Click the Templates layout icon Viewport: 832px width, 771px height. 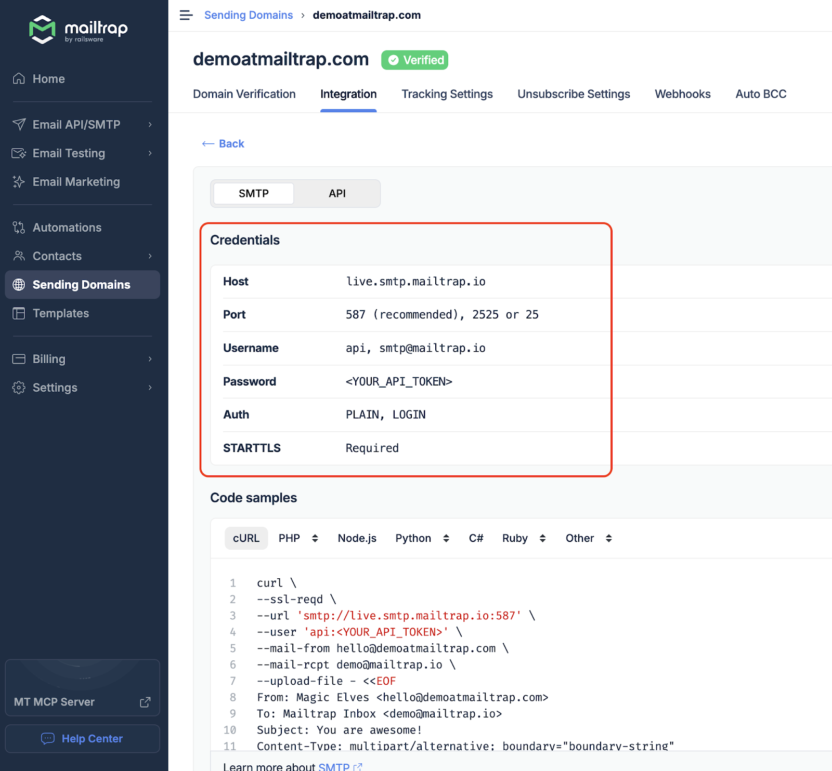[x=19, y=313]
